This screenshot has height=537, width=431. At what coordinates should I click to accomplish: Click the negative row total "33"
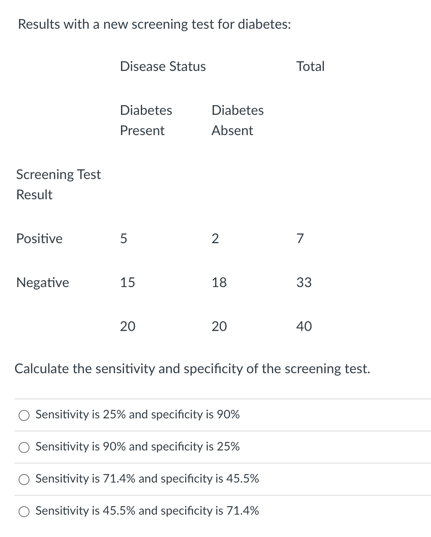point(304,282)
